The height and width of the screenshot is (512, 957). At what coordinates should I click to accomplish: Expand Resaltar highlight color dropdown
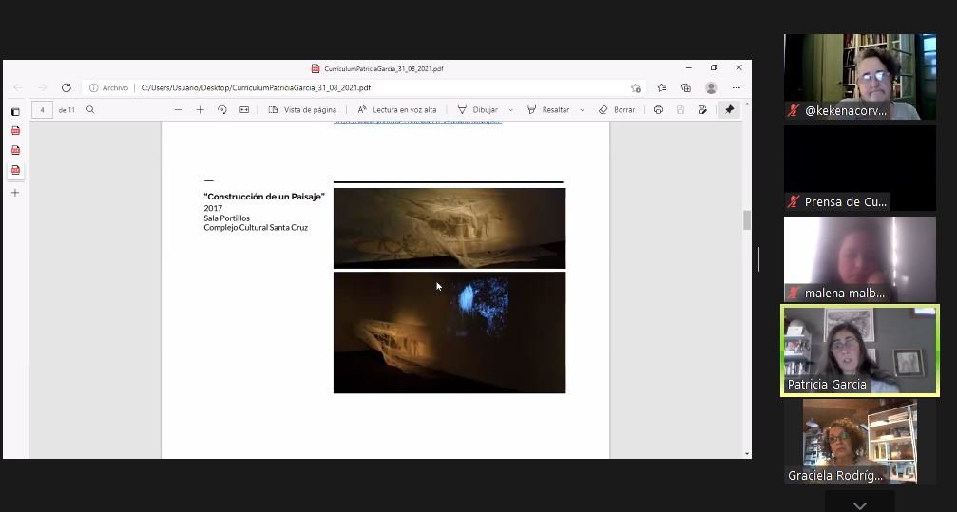click(x=582, y=110)
